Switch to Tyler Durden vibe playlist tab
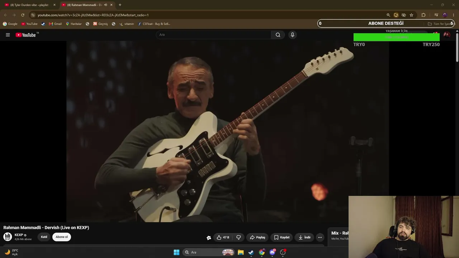 [29, 5]
